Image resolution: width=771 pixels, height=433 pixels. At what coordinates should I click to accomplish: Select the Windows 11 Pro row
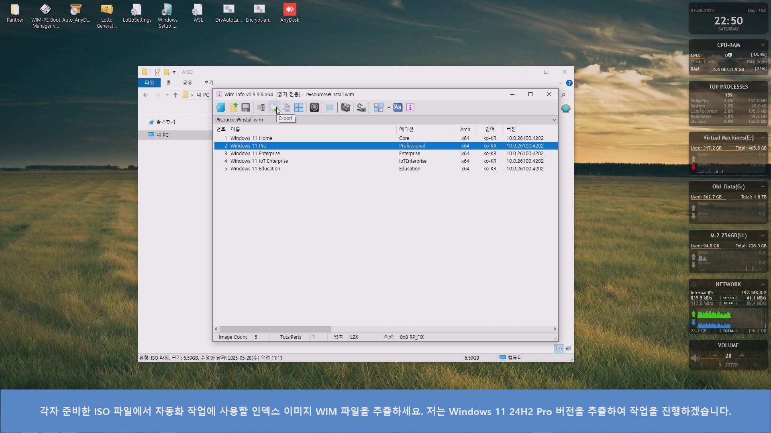386,146
